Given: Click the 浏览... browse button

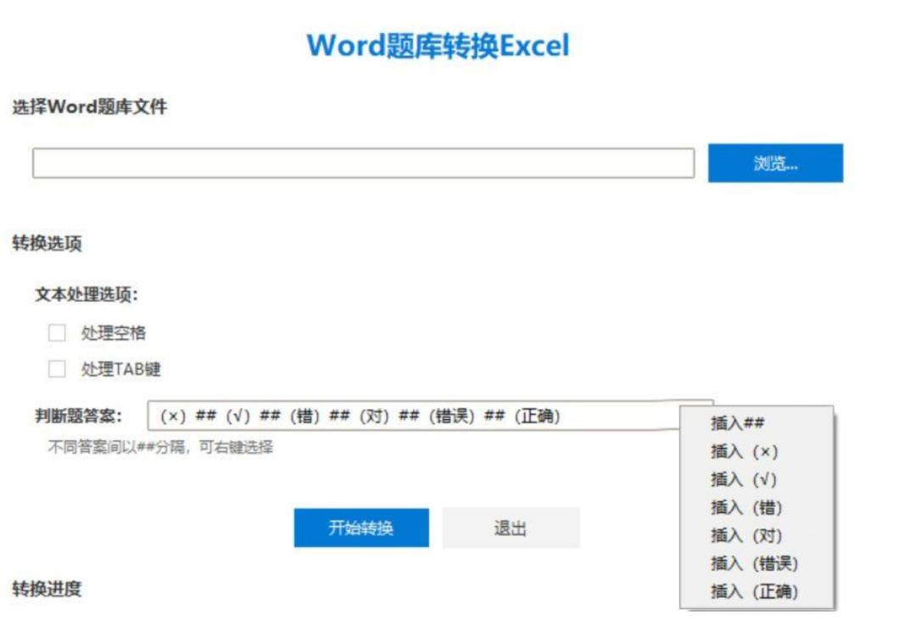Looking at the screenshot, I should pyautogui.click(x=777, y=163).
